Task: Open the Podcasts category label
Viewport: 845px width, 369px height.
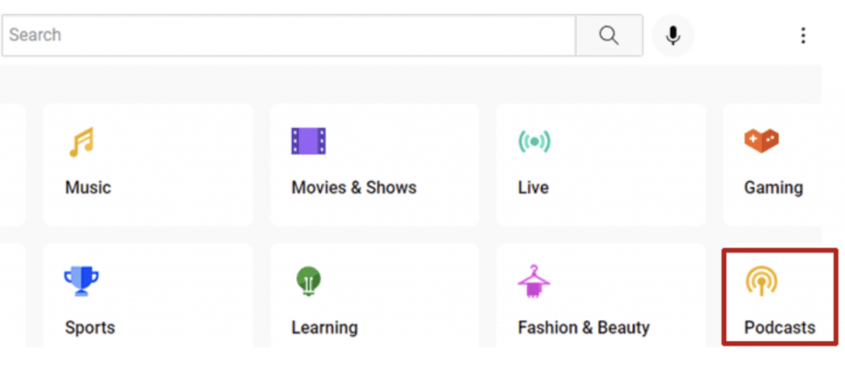Action: pyautogui.click(x=780, y=328)
